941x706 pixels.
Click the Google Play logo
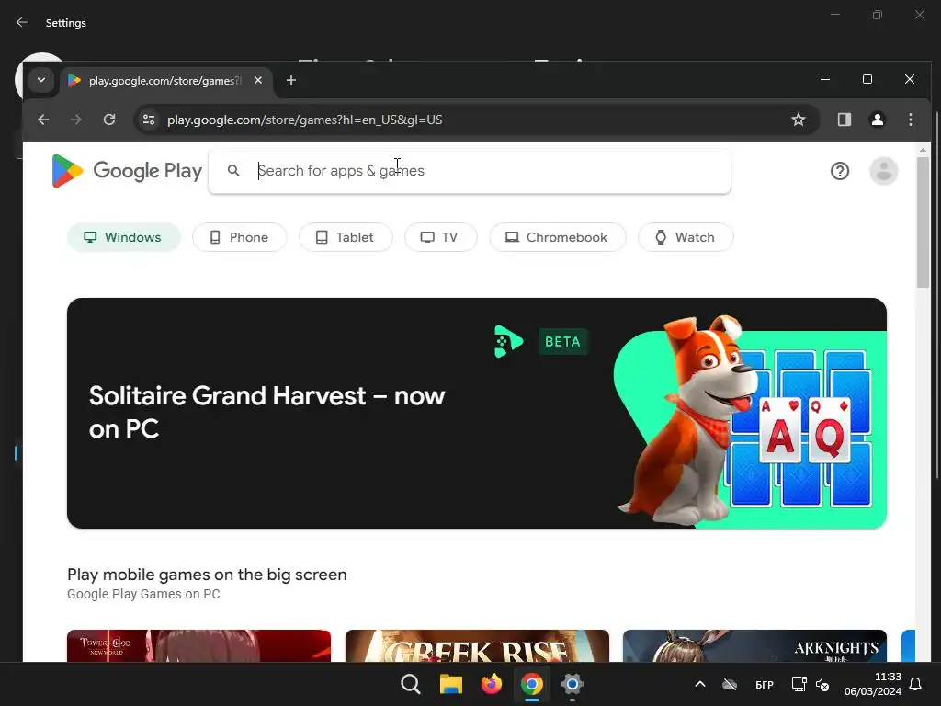tap(127, 170)
